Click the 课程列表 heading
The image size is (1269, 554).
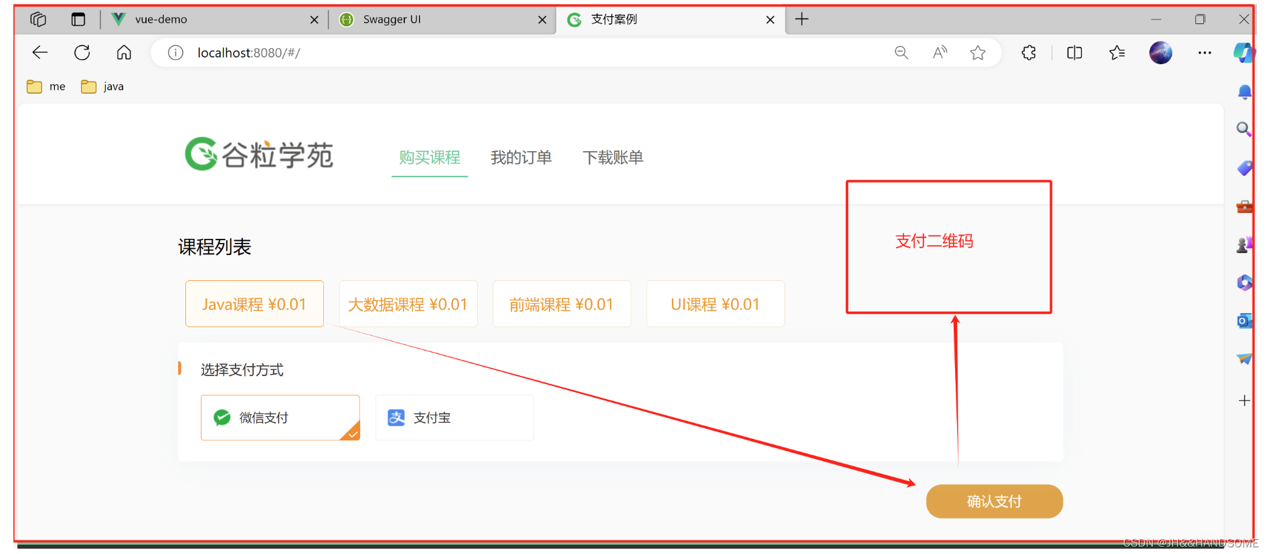(x=215, y=247)
